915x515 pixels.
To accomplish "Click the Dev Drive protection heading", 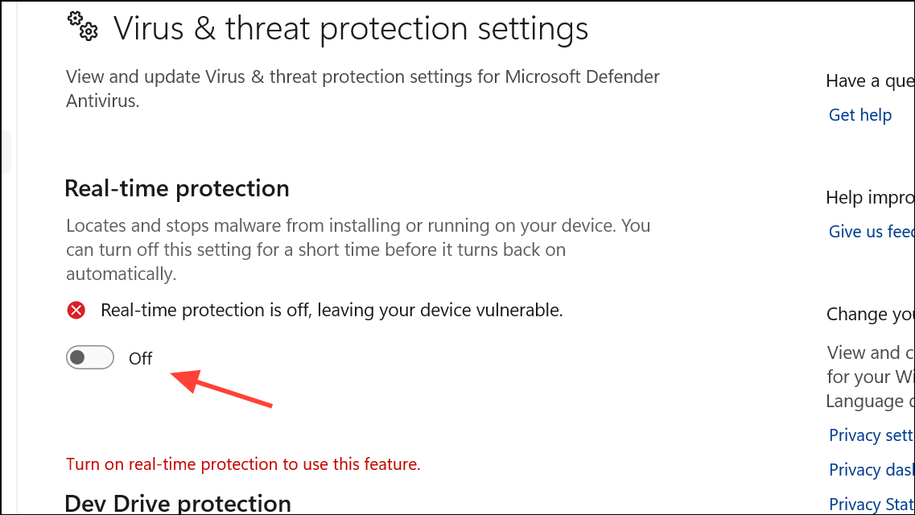I will tap(178, 502).
